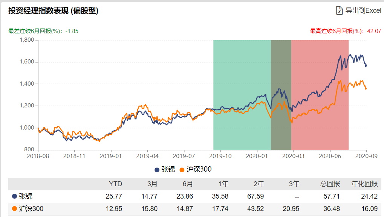Click 沪深300 YTD value 12.95
This screenshot has width=384, height=217.
(114, 209)
